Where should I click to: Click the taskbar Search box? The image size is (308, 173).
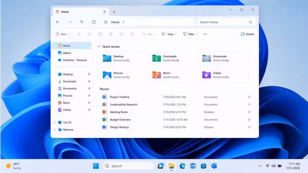(x=128, y=166)
